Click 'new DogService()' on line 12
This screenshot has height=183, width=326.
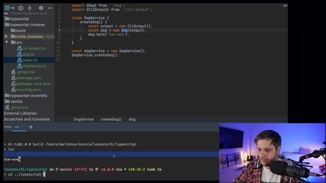tap(127, 51)
